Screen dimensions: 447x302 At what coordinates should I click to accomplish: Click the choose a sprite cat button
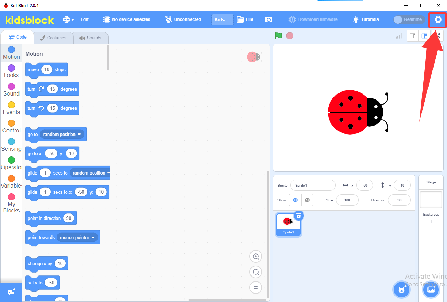click(x=402, y=290)
